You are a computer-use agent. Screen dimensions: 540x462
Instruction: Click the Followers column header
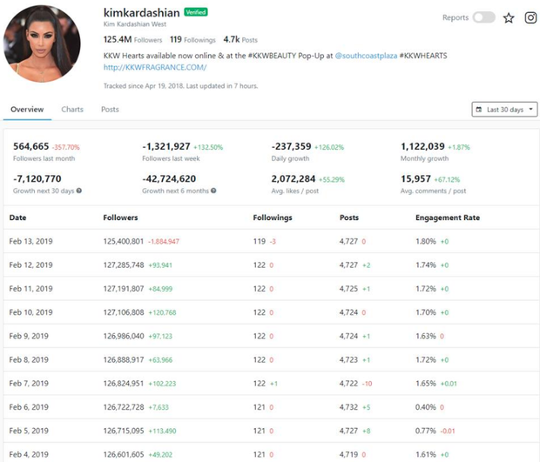pos(120,218)
